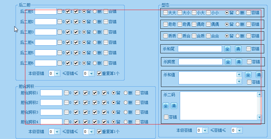This screenshot has height=139, width=271.
Task: Check the 质合 checkbox
Action: coord(180,36)
